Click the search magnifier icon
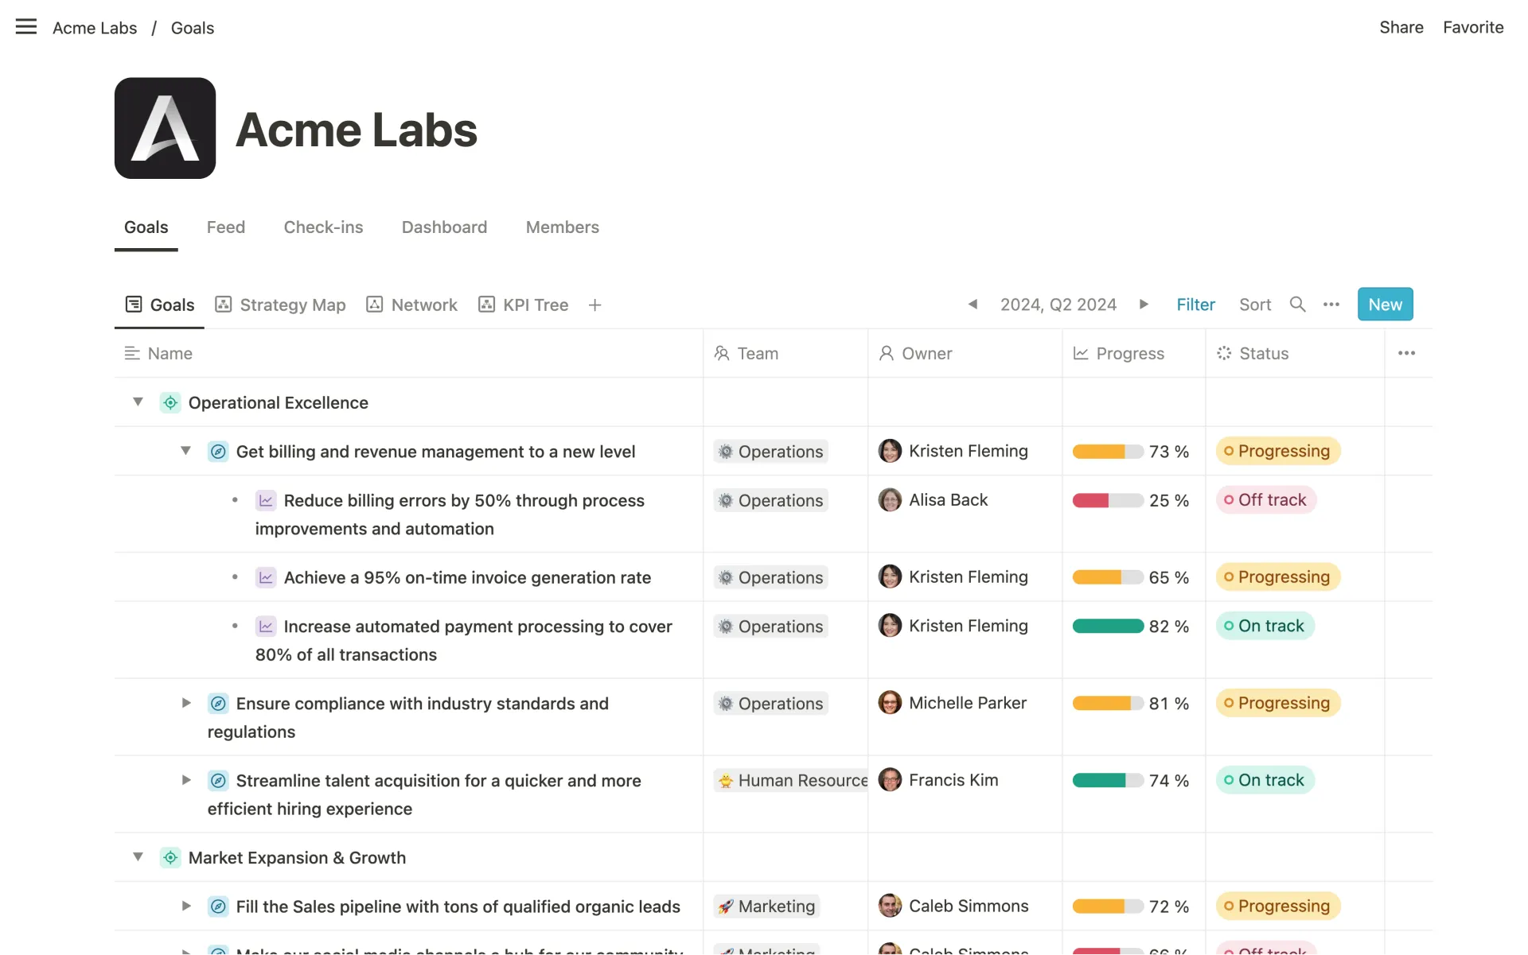This screenshot has width=1528, height=955. click(1297, 305)
